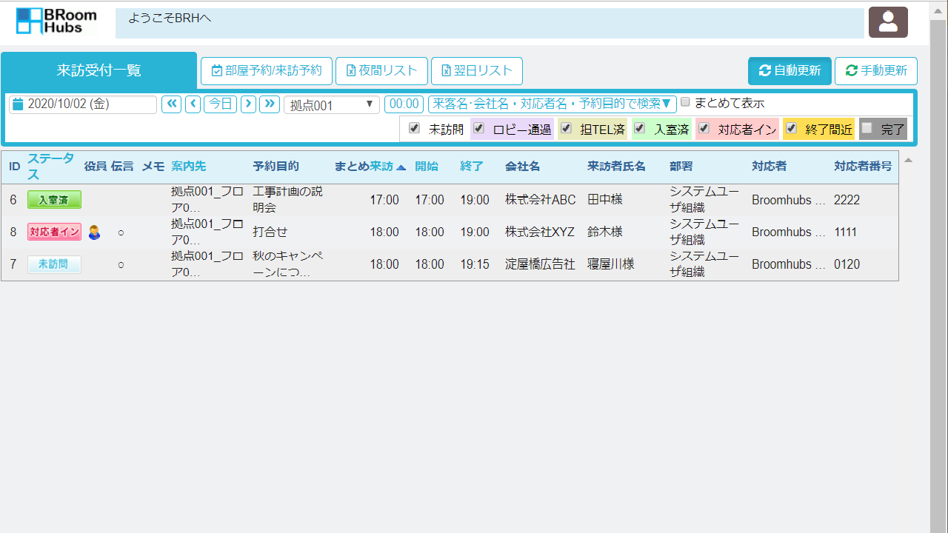
Task: Toggle the 担TEL済 filter checkbox
Action: click(x=566, y=128)
